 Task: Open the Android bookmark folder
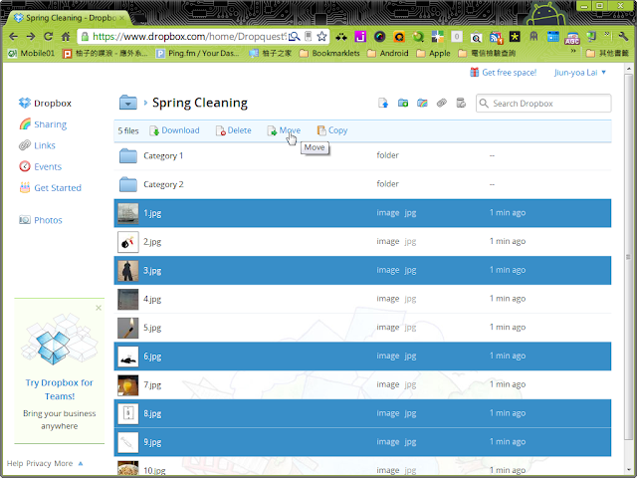click(387, 53)
